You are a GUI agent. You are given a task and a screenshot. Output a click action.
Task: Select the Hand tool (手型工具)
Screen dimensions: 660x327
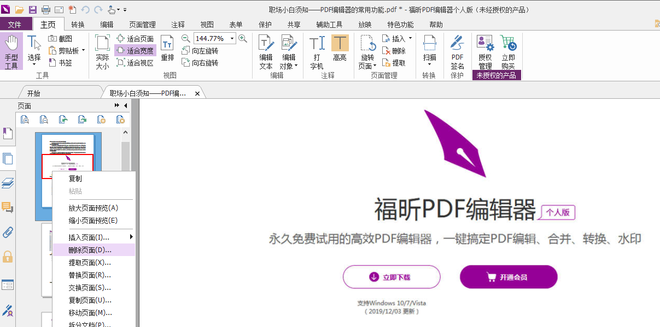11,51
